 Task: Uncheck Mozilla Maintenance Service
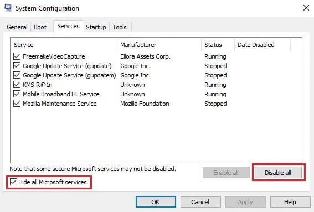pyautogui.click(x=17, y=104)
